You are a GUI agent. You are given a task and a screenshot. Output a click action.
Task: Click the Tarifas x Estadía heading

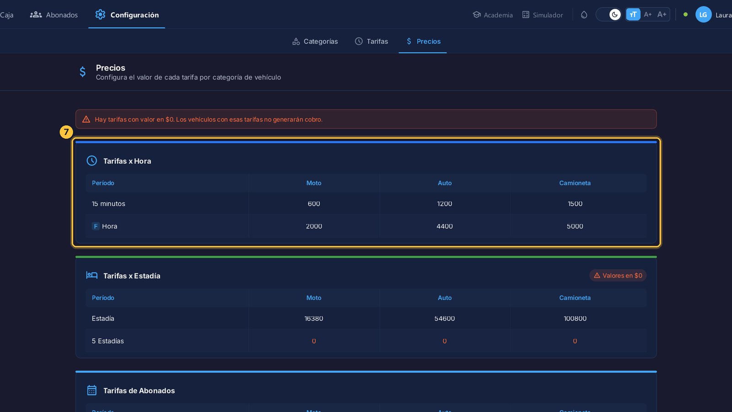tap(132, 276)
